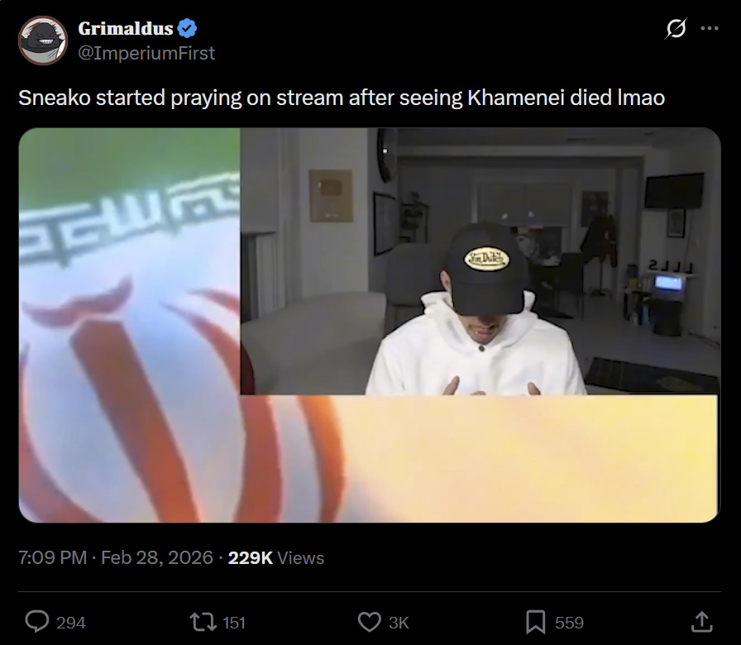Bookmark the post with bookmark icon

535,622
